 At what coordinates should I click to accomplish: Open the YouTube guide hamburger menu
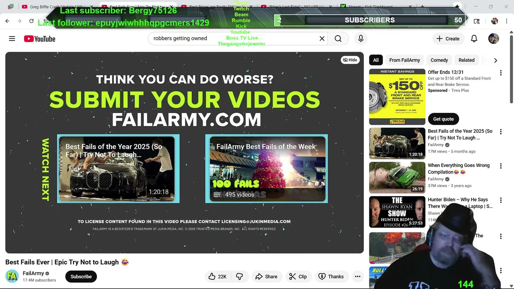tap(12, 39)
